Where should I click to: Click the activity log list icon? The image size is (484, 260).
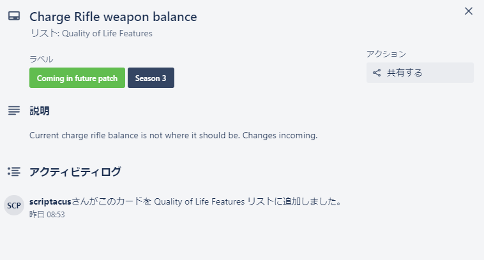coord(14,171)
